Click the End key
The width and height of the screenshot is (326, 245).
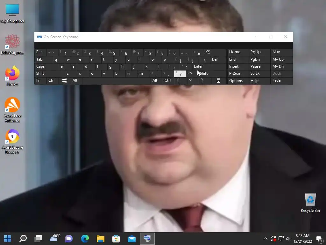(x=238, y=59)
